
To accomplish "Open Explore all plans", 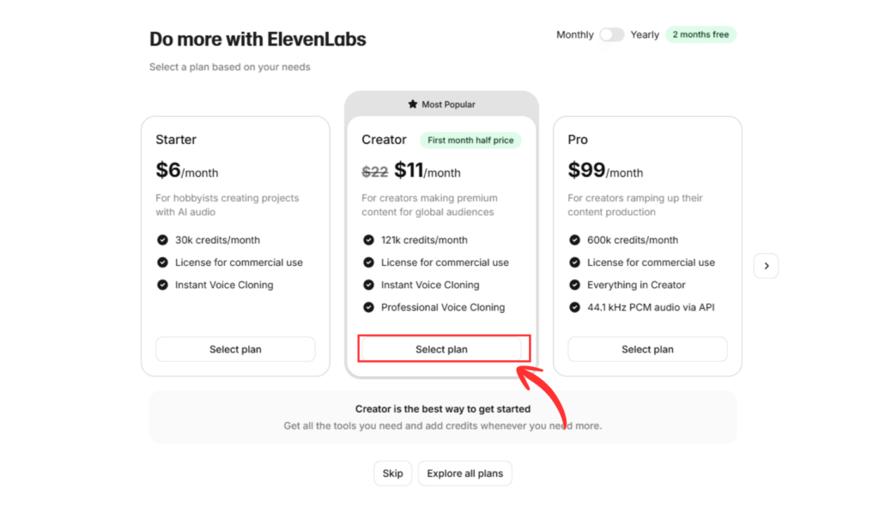I will 464,473.
